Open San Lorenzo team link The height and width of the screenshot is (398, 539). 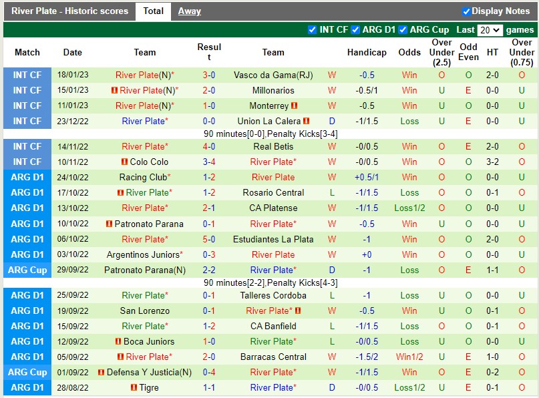(x=144, y=311)
